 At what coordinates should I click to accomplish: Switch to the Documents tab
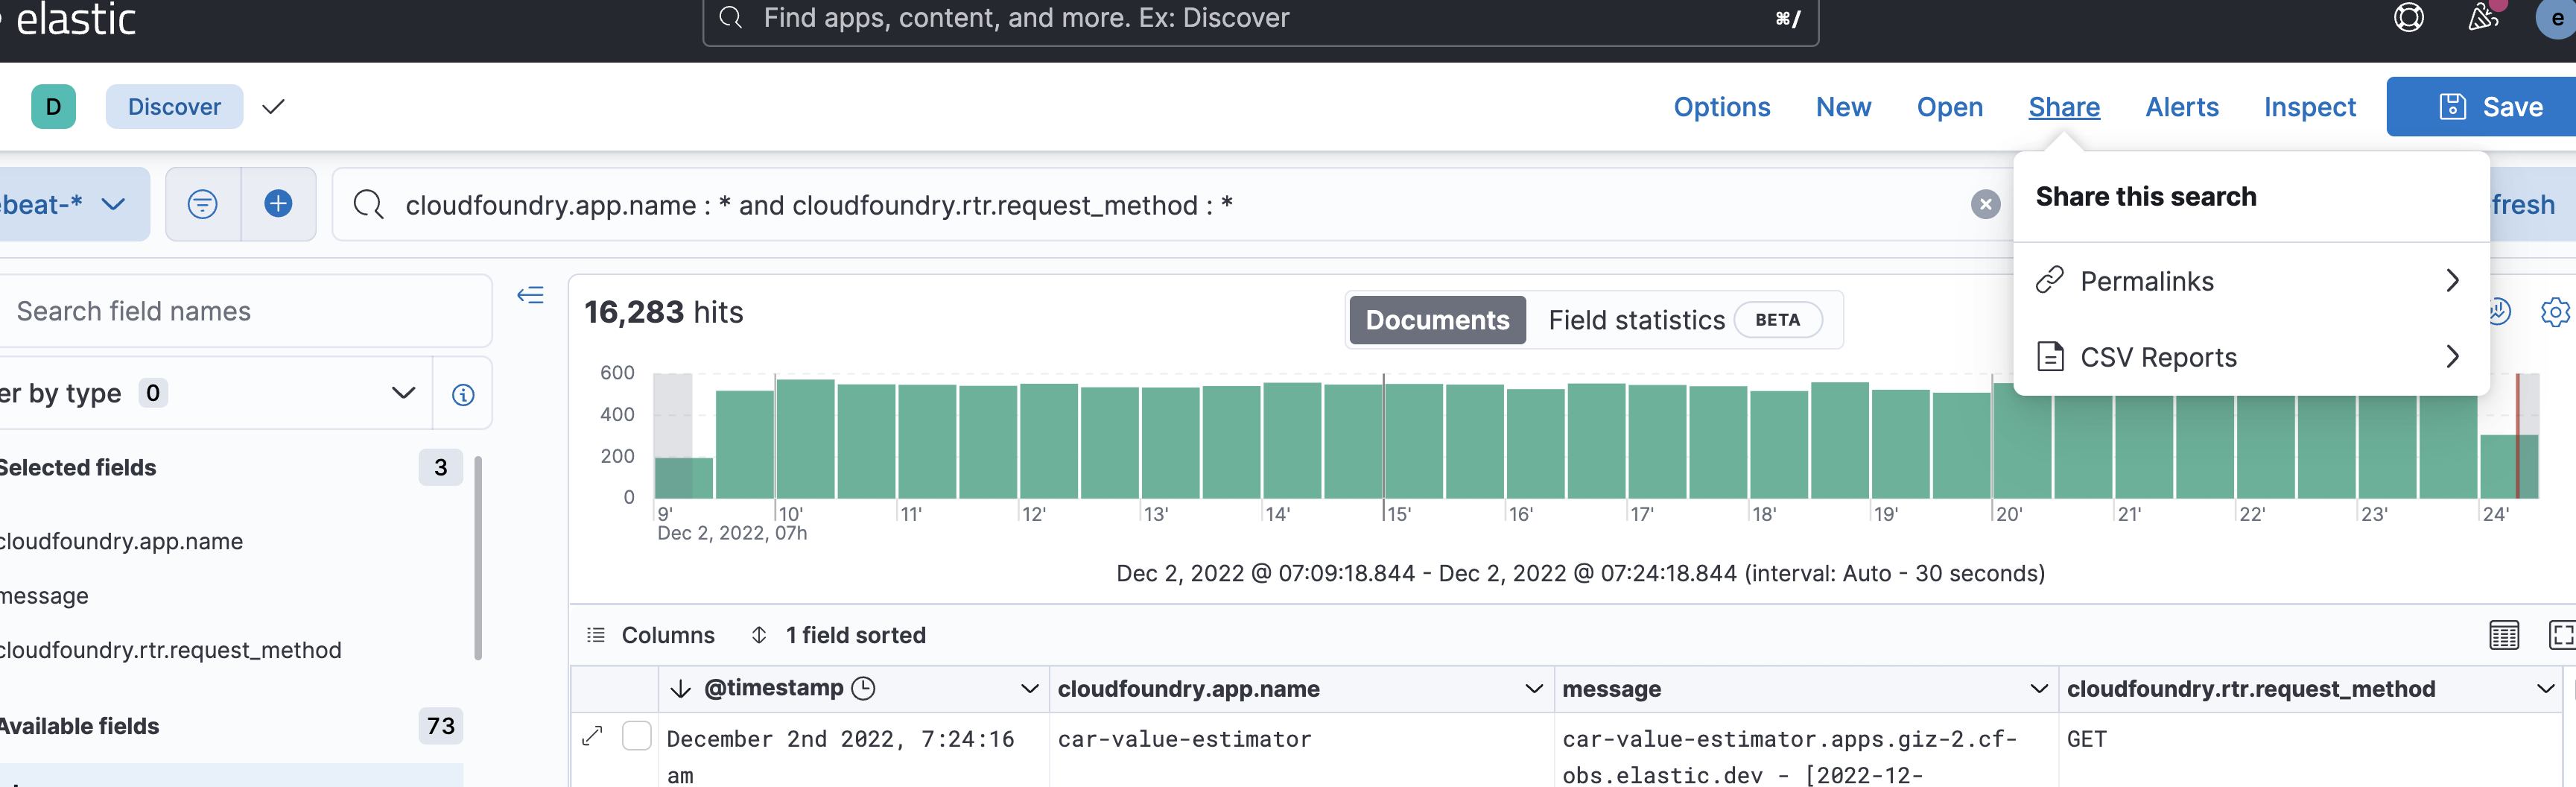(1437, 320)
